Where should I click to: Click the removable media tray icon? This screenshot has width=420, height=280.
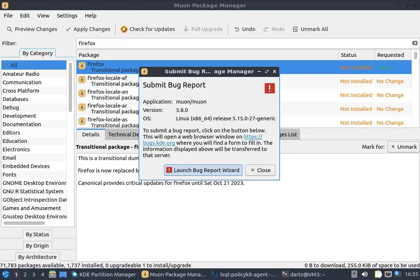(x=354, y=275)
